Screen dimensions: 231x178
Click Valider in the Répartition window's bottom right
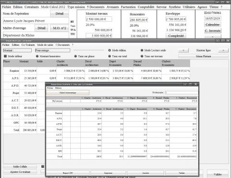click(218, 174)
